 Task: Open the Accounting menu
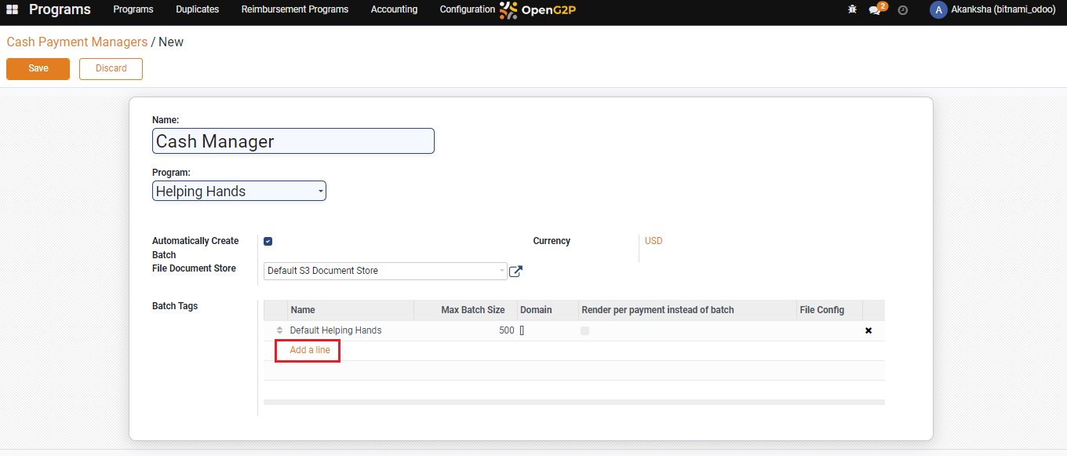394,9
